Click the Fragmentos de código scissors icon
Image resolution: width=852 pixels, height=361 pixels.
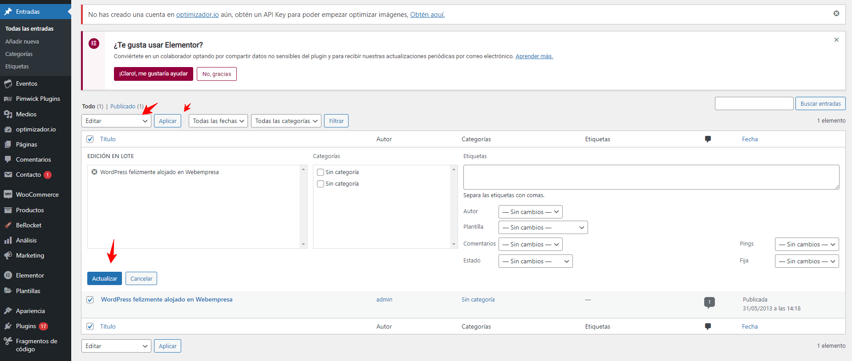pyautogui.click(x=8, y=341)
